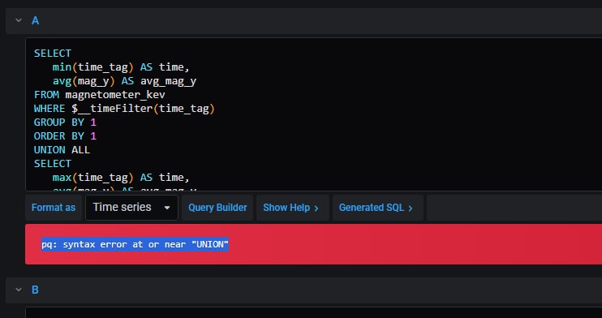This screenshot has width=602, height=318.
Task: Click the GROUP BY 1 line
Action: (65, 122)
